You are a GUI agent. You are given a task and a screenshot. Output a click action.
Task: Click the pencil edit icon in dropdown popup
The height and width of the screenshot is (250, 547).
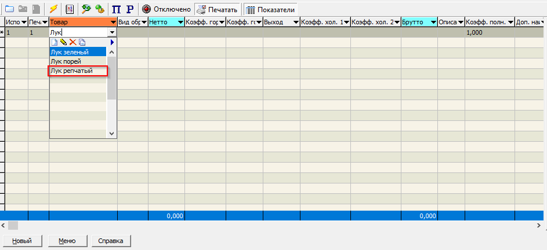[x=63, y=42]
